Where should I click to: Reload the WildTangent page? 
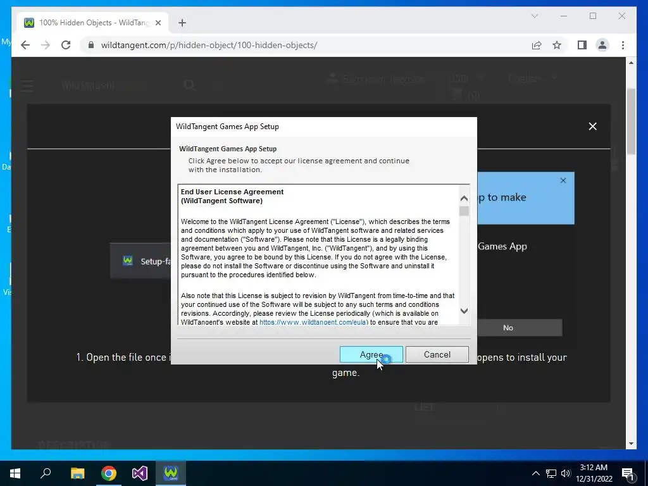click(66, 45)
